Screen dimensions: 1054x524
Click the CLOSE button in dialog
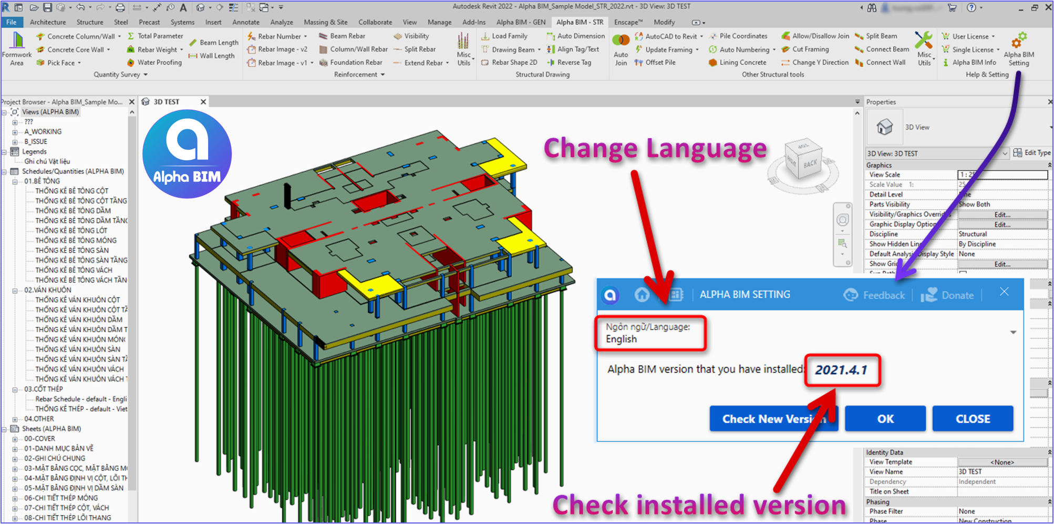click(x=973, y=419)
